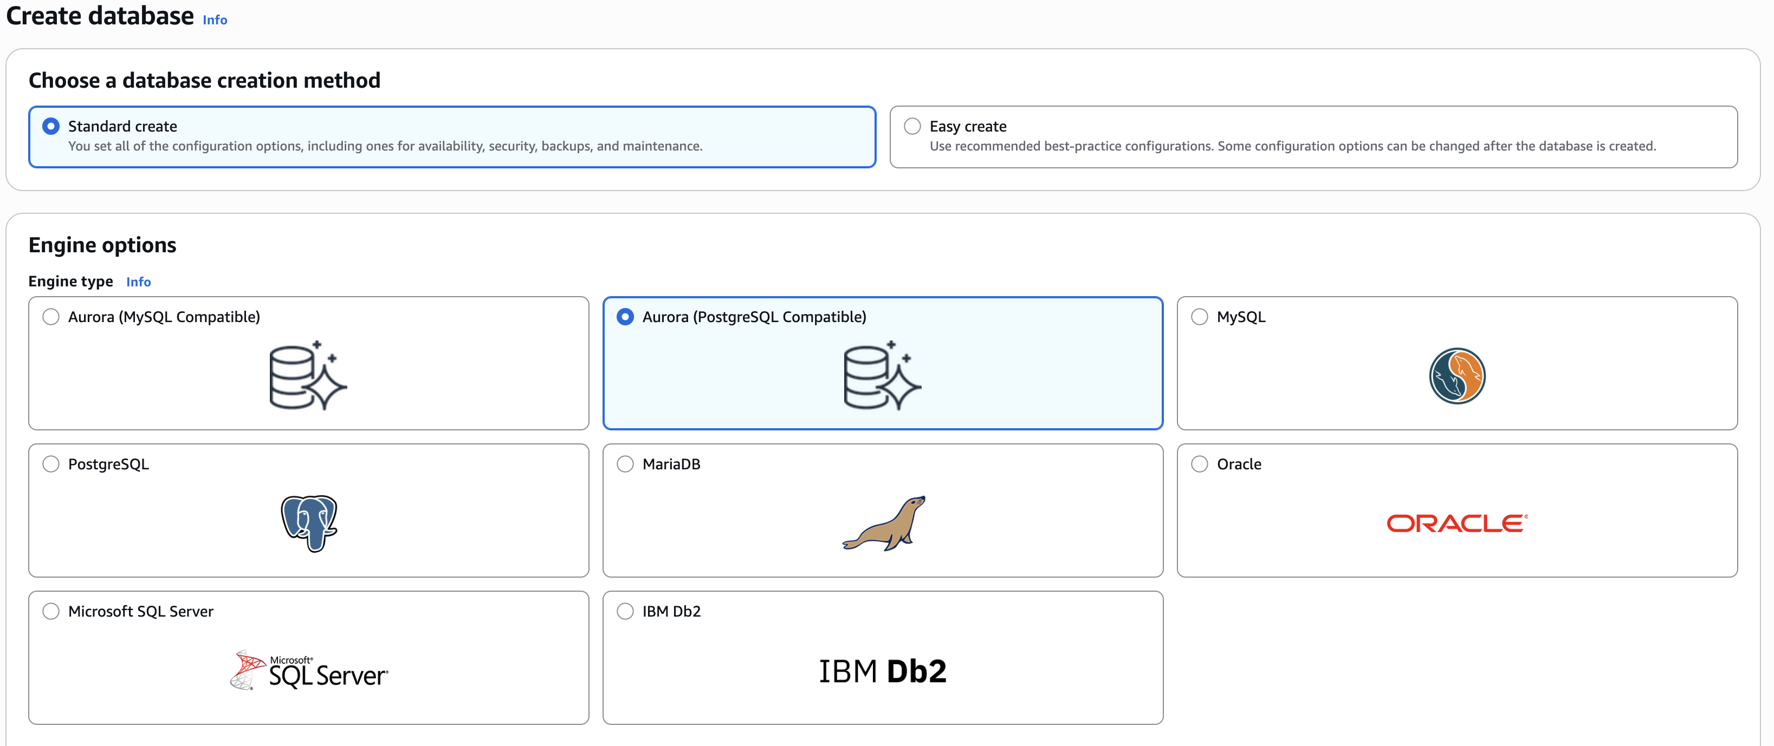Choose Aurora (MySQL Compatible) radio button
This screenshot has height=746, width=1774.
click(51, 317)
